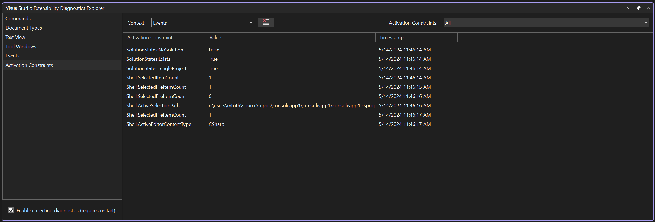655x222 pixels.
Task: Sort by Activation Constraint column header
Action: click(164, 38)
